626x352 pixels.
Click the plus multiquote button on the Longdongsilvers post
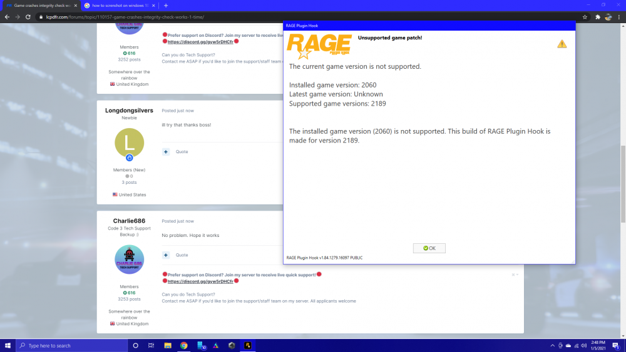pyautogui.click(x=166, y=151)
